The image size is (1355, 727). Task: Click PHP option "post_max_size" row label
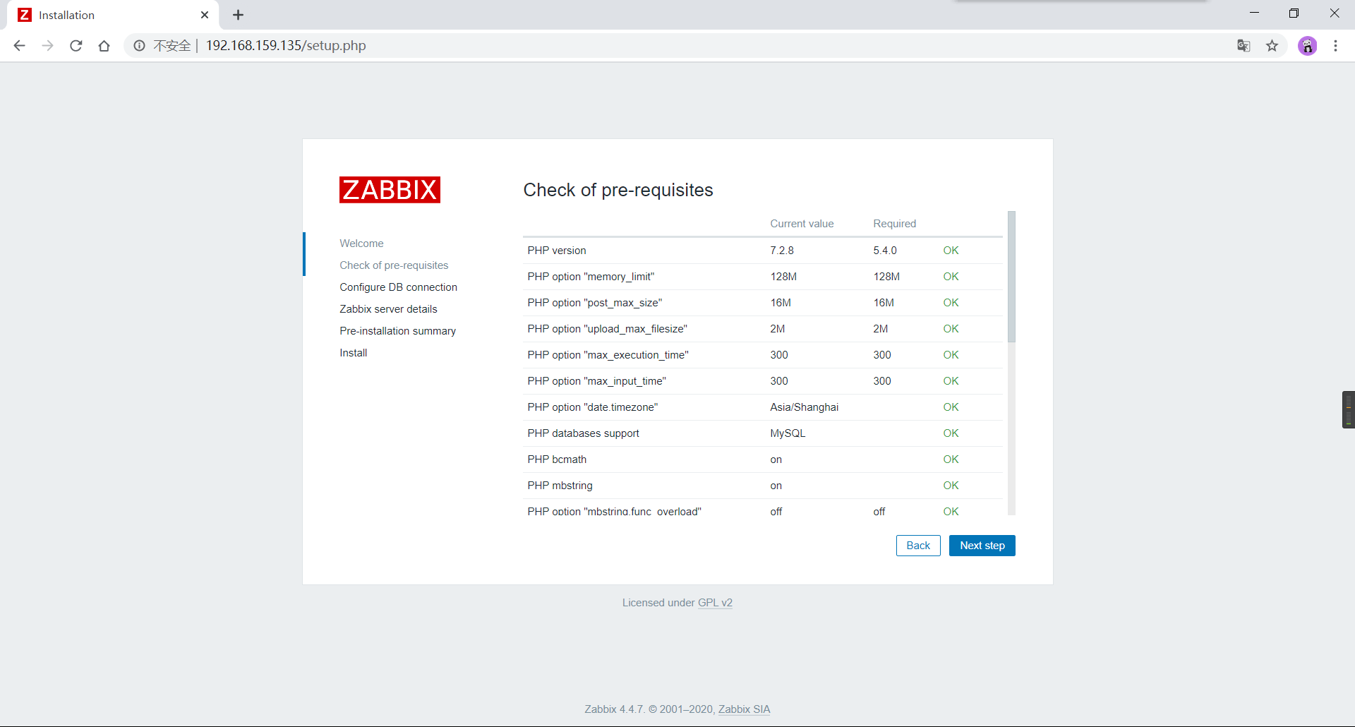[594, 303]
